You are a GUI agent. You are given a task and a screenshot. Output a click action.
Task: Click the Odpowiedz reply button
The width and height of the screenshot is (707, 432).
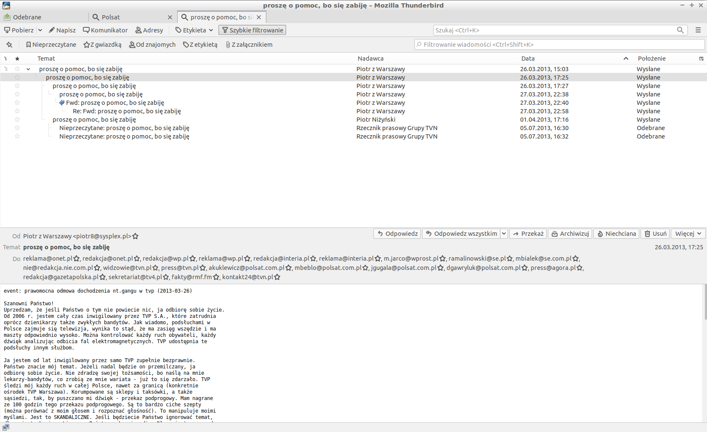coord(397,234)
